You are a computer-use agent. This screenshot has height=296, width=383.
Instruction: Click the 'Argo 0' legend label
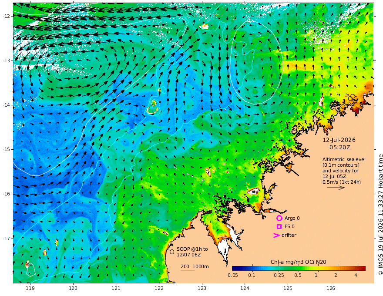click(292, 218)
